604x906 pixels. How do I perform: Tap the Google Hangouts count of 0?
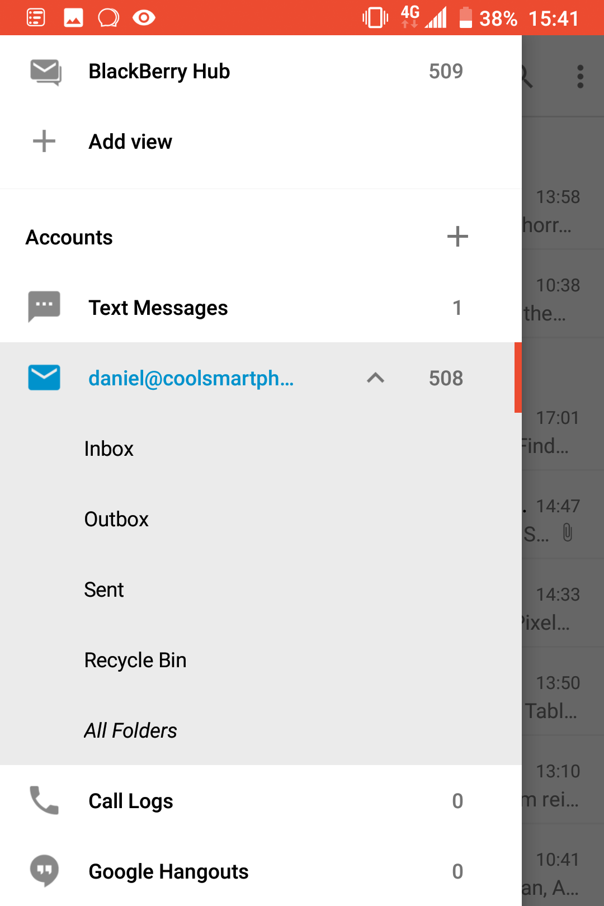pyautogui.click(x=457, y=871)
